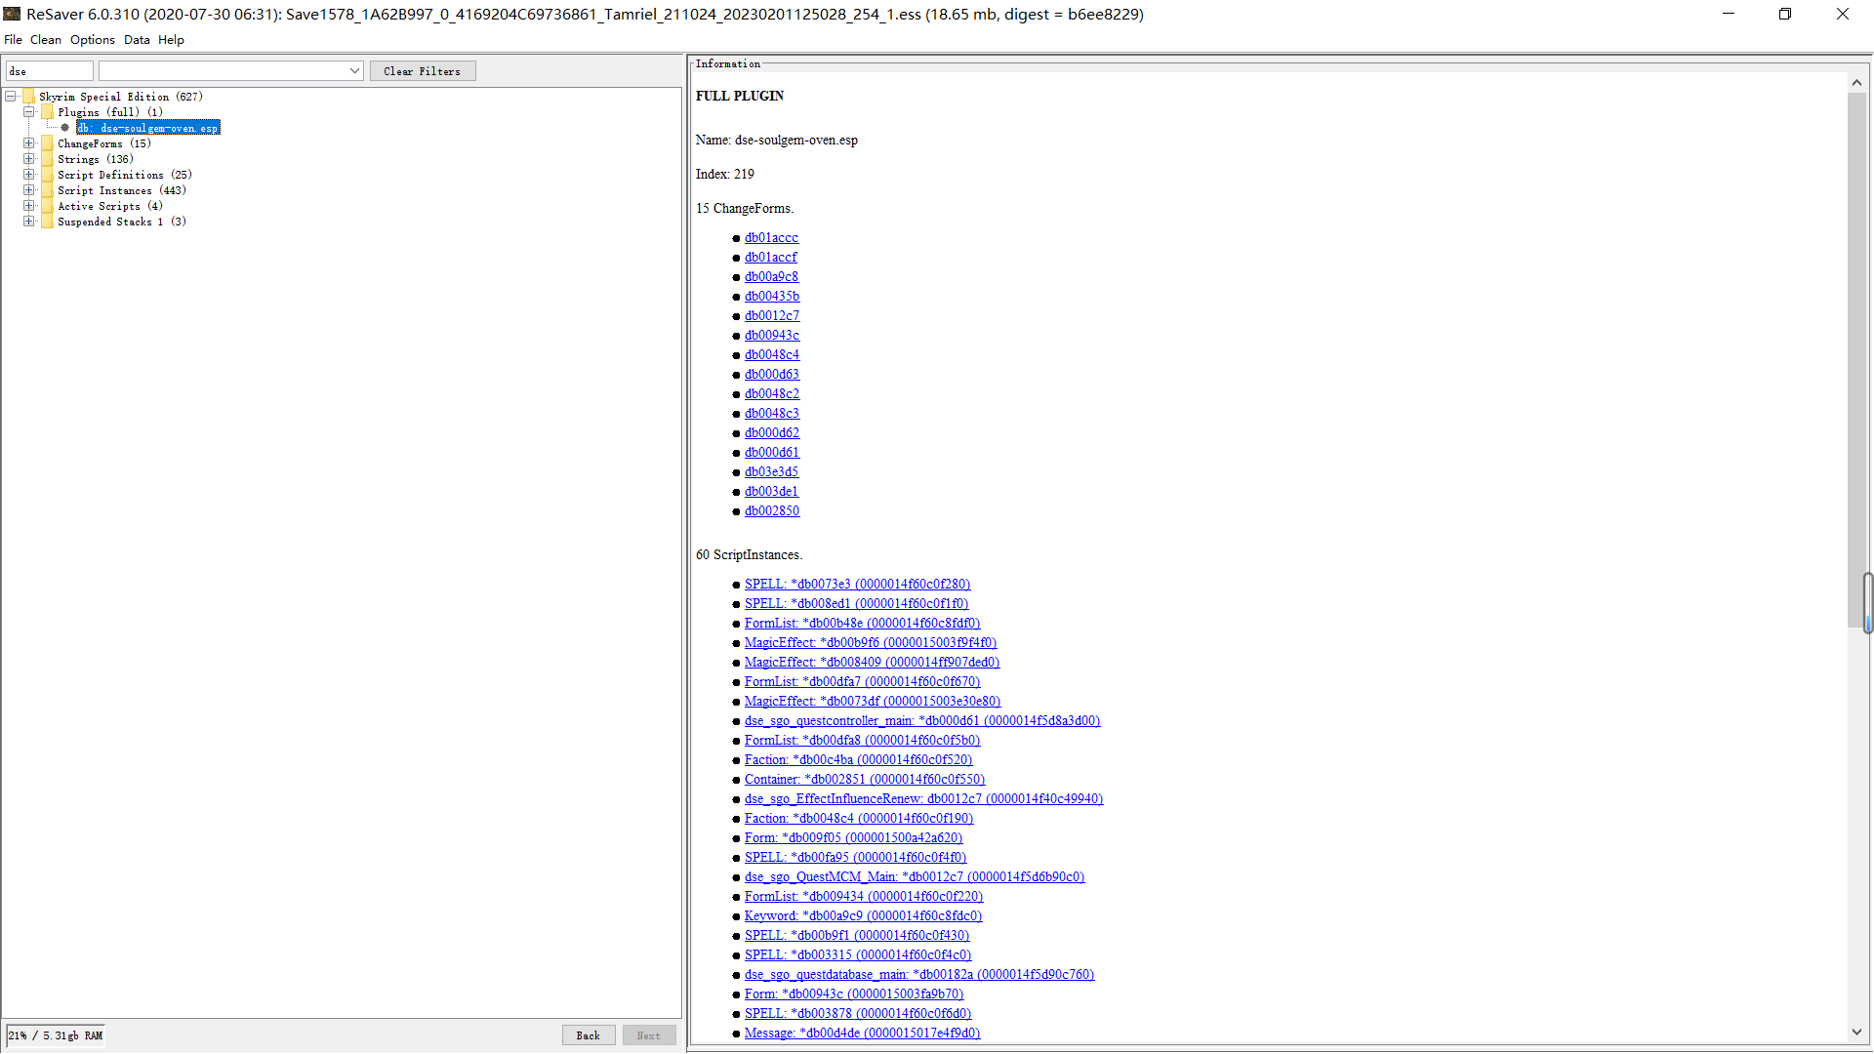Open the Form: *db009f05 link

[x=853, y=838]
